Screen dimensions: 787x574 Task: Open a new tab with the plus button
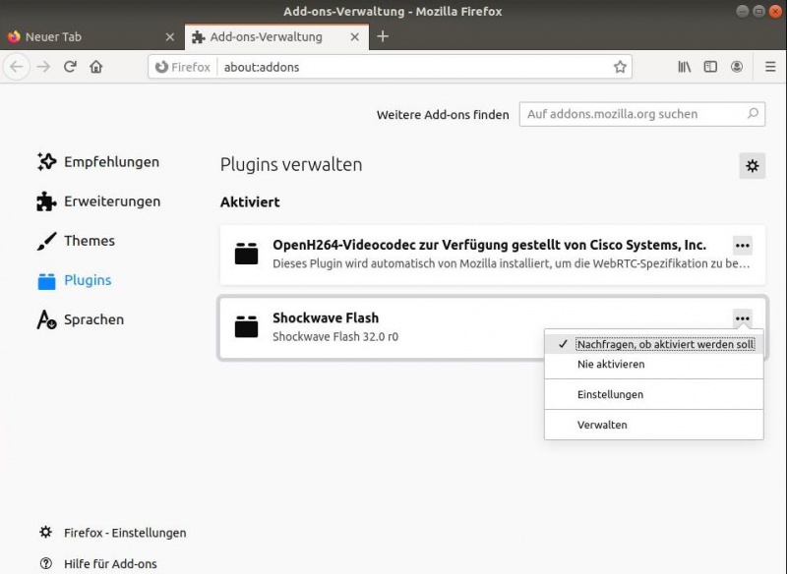[383, 36]
